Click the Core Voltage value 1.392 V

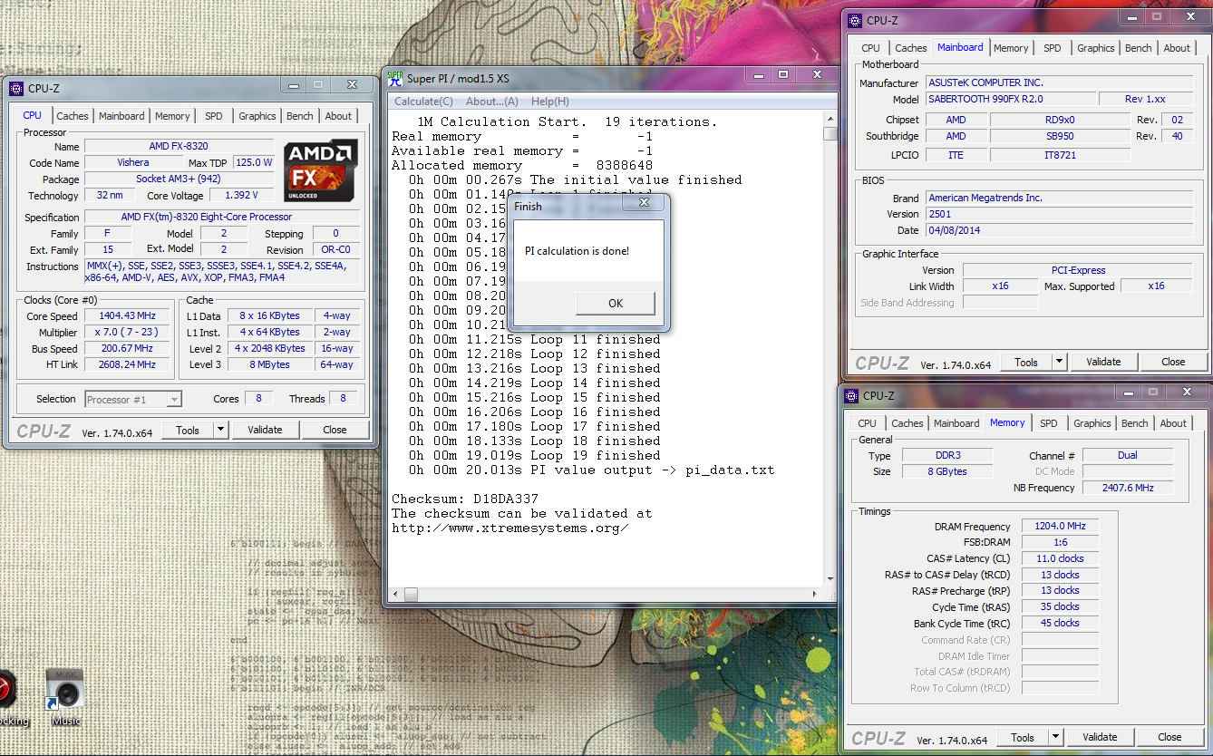241,195
